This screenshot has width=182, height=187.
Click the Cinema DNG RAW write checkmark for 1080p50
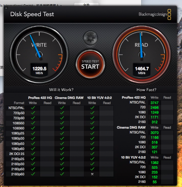pyautogui.click(x=62, y=143)
